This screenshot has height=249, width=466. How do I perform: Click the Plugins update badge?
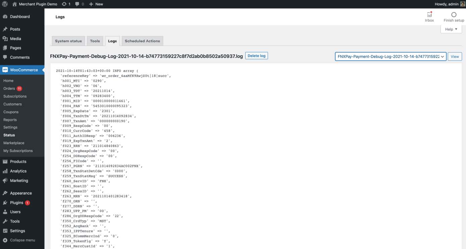pos(28,203)
